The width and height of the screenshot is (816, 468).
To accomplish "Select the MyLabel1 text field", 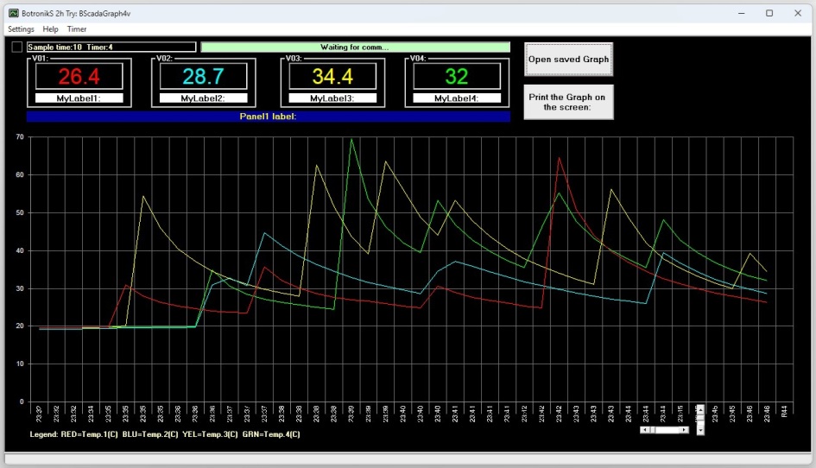I will (x=79, y=98).
